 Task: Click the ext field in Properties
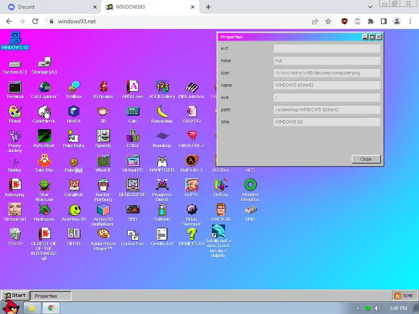pos(327,48)
